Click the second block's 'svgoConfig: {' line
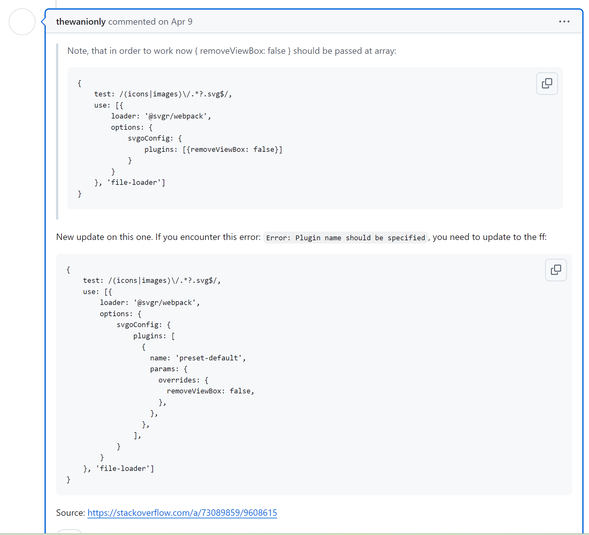 pos(143,325)
